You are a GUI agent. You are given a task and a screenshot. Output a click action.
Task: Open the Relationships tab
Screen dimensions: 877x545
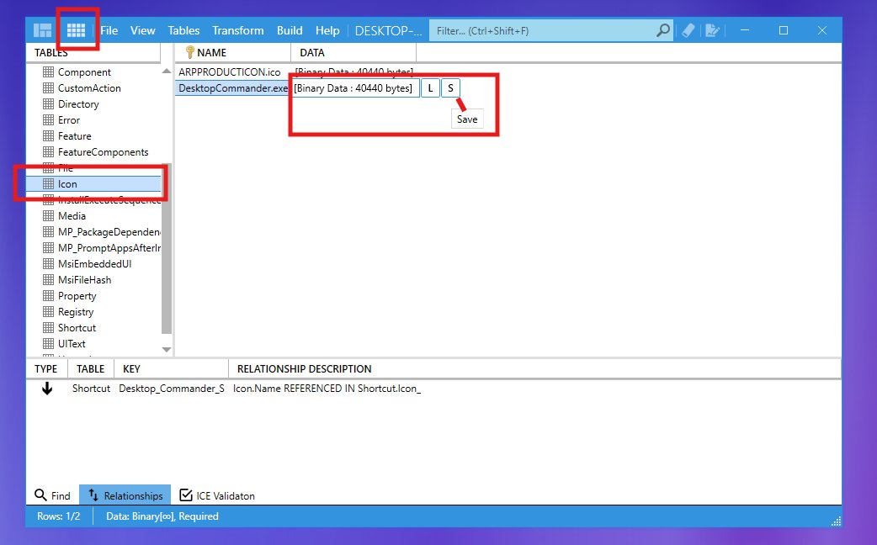tap(125, 495)
